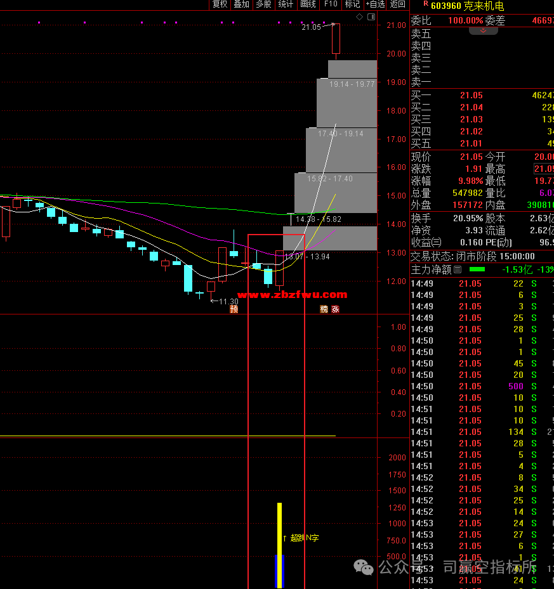Click the 卖五 row label

421,34
